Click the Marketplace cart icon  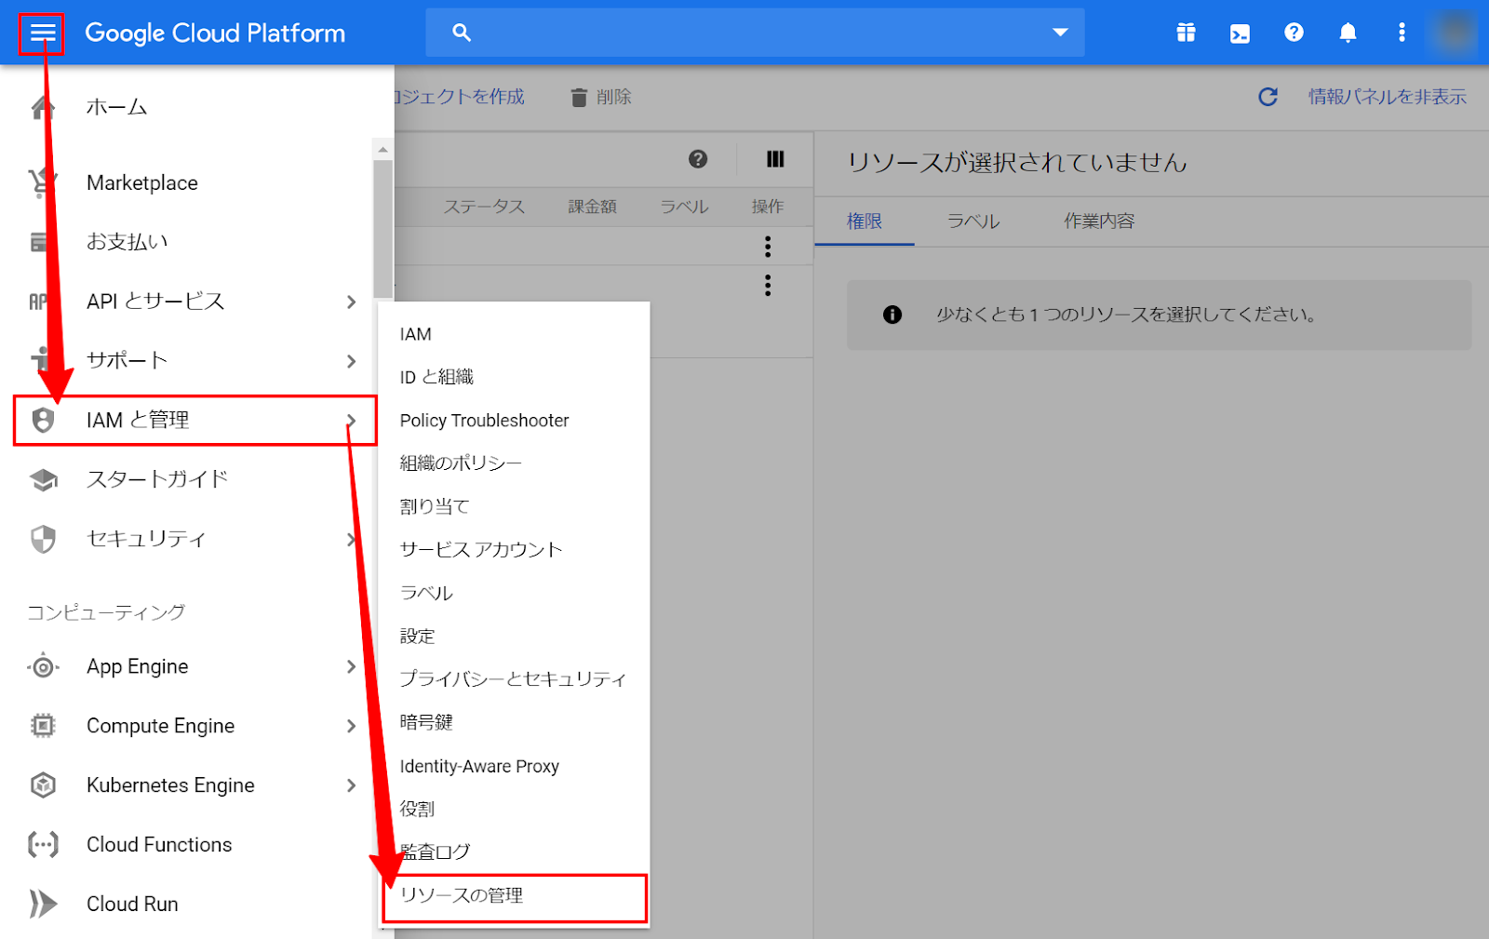point(41,183)
